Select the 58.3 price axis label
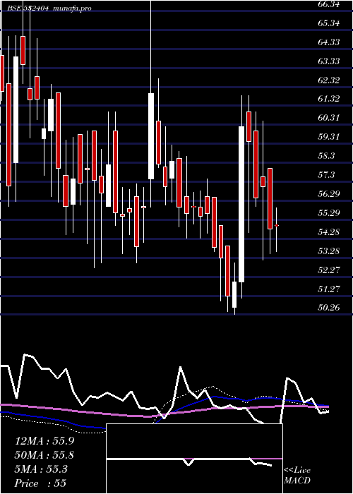 click(x=326, y=156)
